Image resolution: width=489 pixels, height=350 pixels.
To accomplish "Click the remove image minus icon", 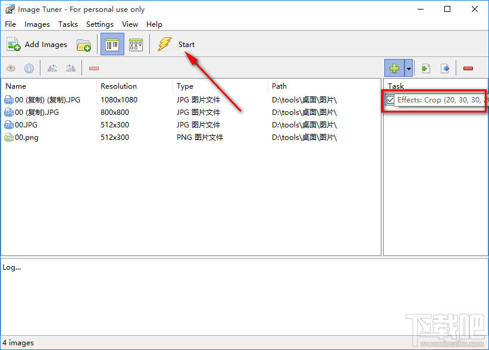I will [94, 68].
